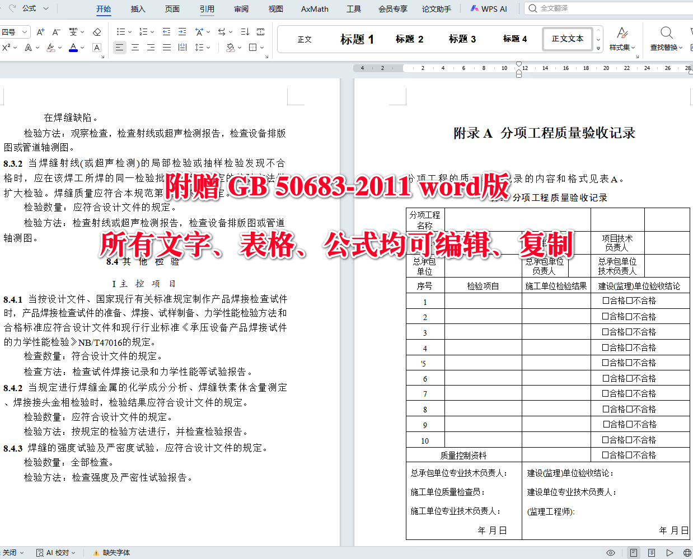Screen dimensions: 693x559
Task: Open the AxMath ribbon tab
Action: tap(315, 9)
